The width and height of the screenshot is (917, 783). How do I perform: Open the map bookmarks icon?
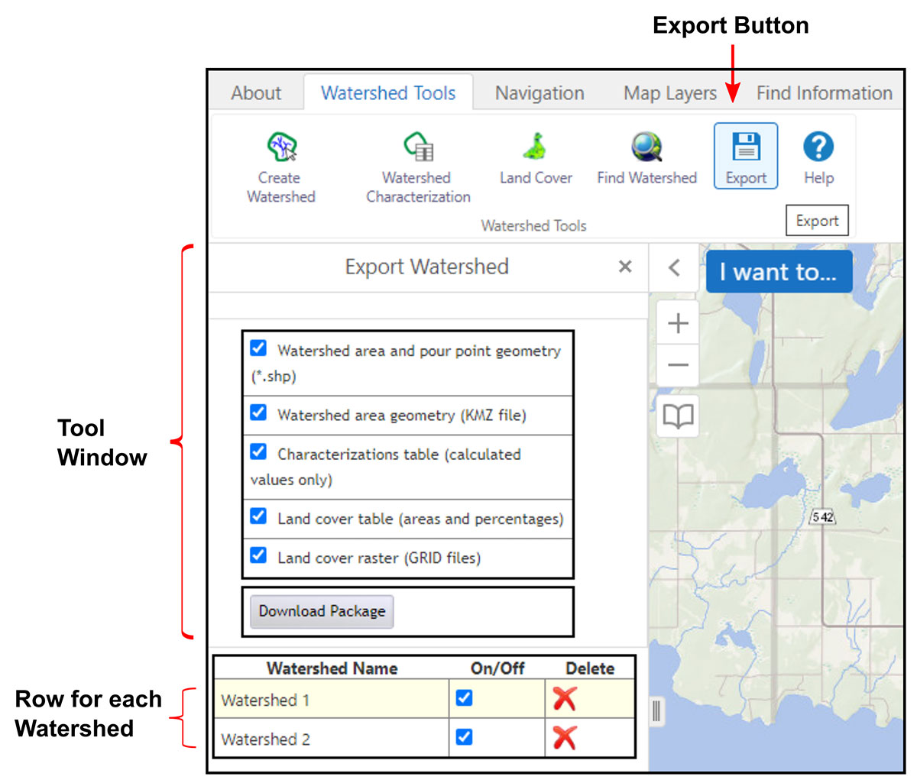[x=676, y=416]
